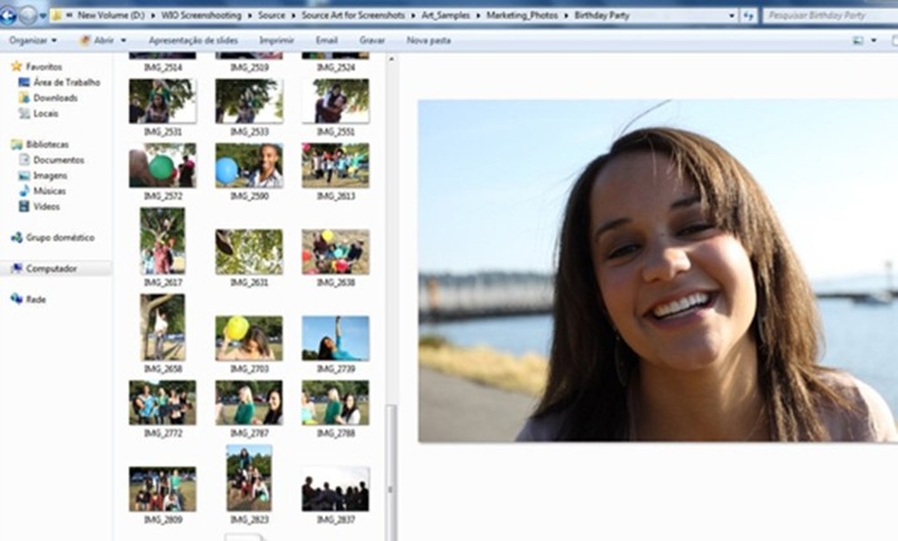Select thumbnail IMG_2772
This screenshot has width=898, height=541.
coord(162,402)
